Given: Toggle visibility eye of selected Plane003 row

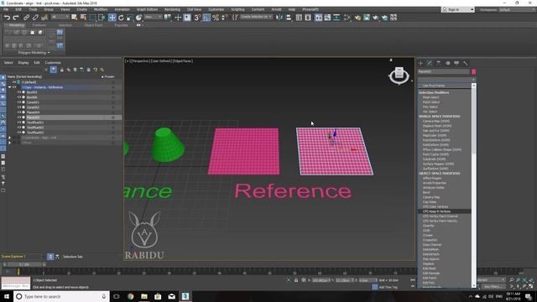Looking at the screenshot, I should (19, 117).
